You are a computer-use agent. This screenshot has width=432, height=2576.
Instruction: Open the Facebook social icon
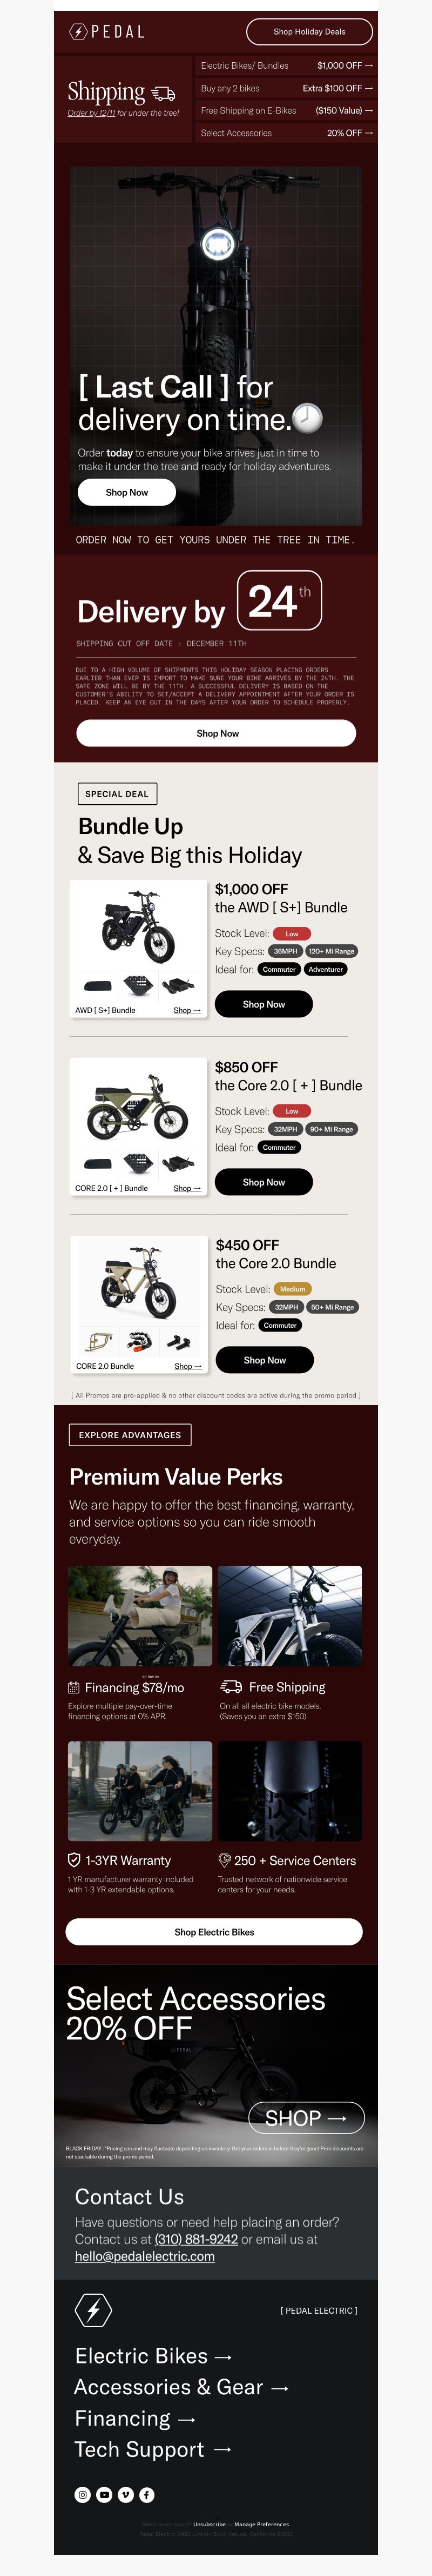point(147,2494)
